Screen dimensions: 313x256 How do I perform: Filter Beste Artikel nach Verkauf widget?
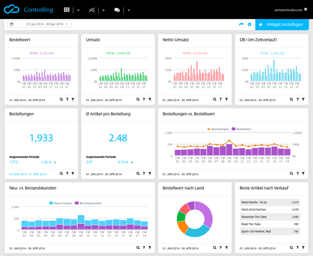(303, 248)
